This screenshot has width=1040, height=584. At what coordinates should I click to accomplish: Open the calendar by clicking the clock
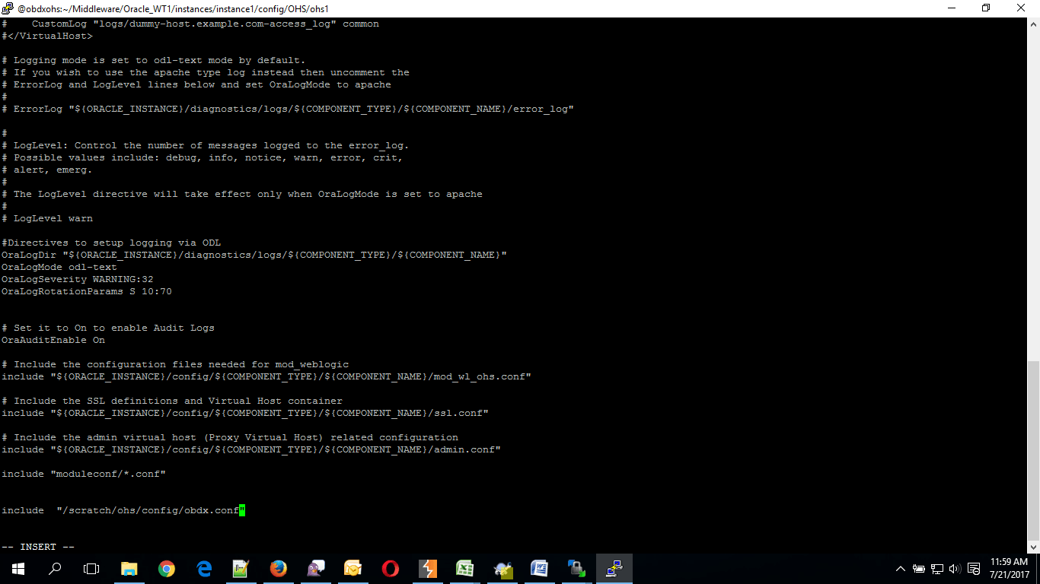click(x=1009, y=568)
